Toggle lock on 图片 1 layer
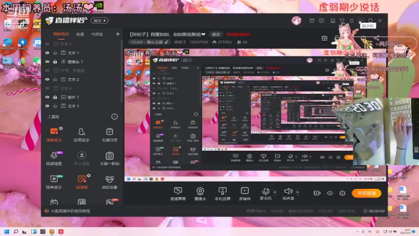Viewport: 419px width, 236px height. [55, 97]
